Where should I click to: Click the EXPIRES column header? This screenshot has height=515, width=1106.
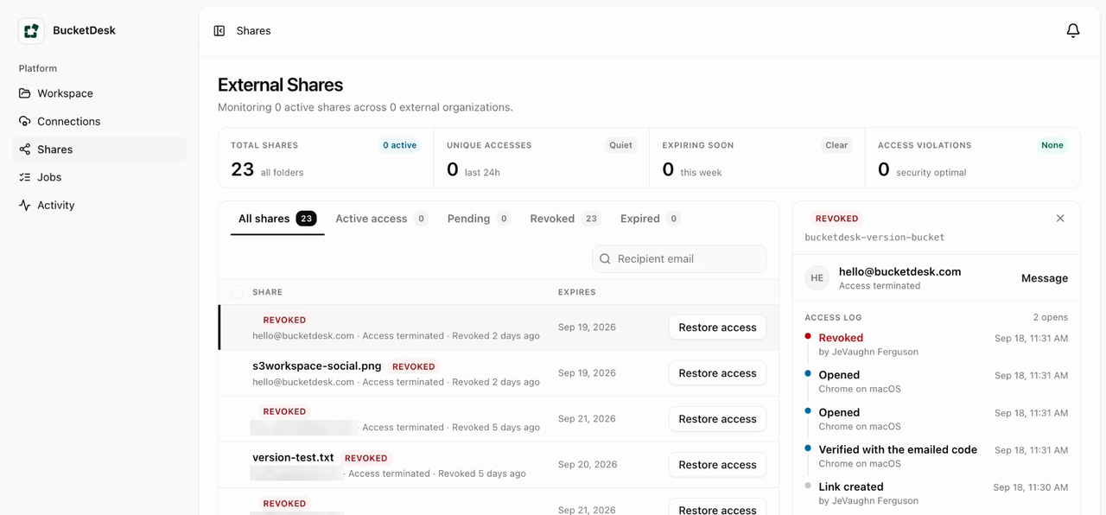[576, 292]
